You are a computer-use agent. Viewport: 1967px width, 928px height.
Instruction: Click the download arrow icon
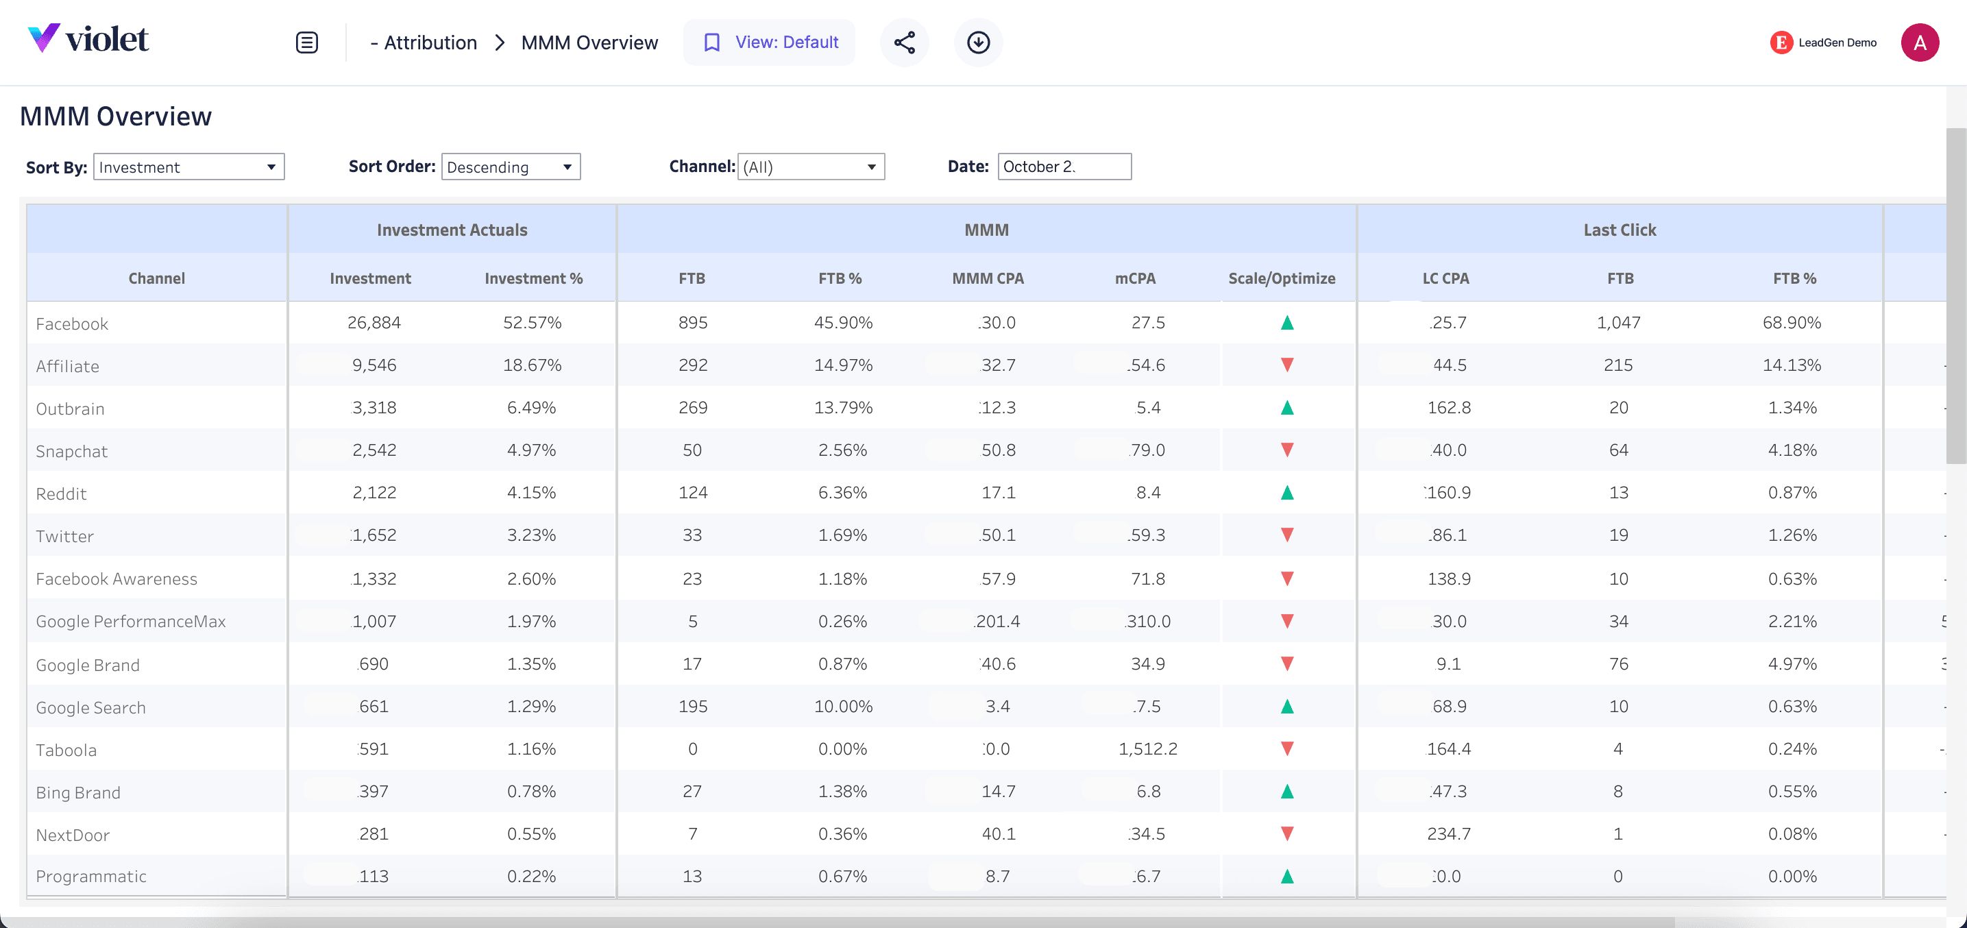click(978, 42)
